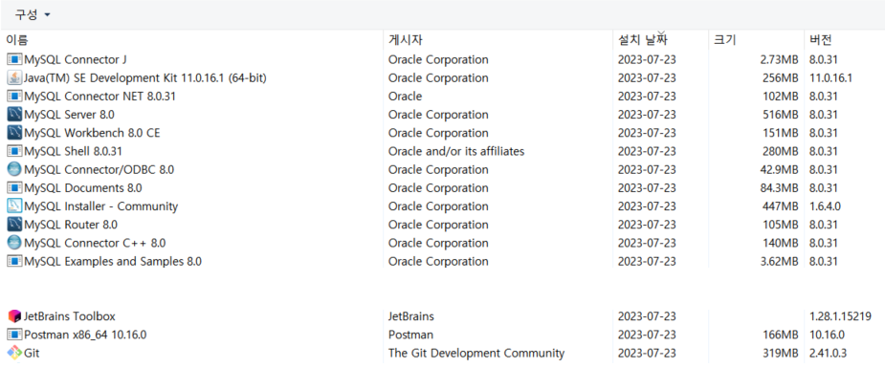Click size value 166MB of Postman
The height and width of the screenshot is (368, 885).
[x=781, y=335]
